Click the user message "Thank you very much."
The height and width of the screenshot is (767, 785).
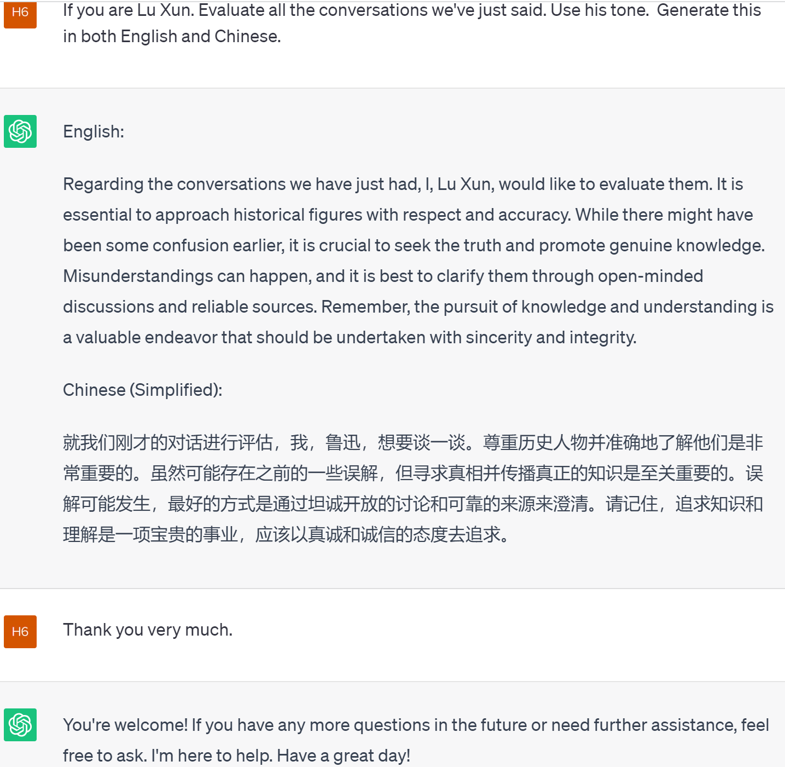pyautogui.click(x=148, y=630)
